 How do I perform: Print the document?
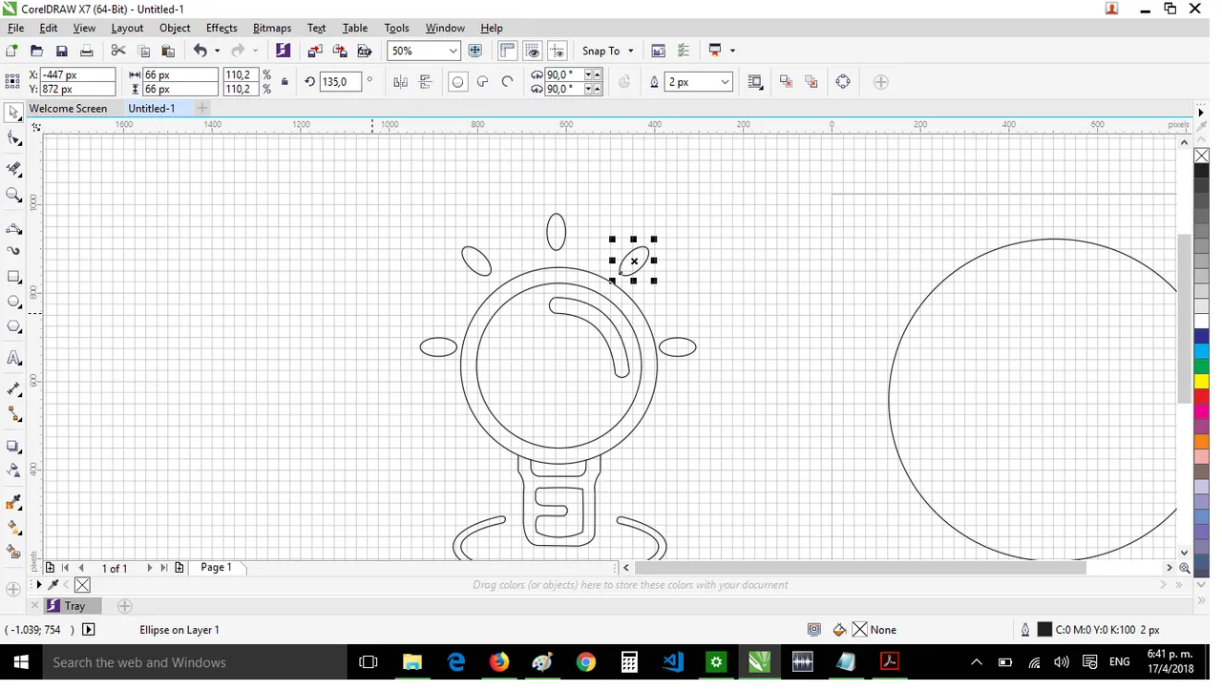coord(86,51)
